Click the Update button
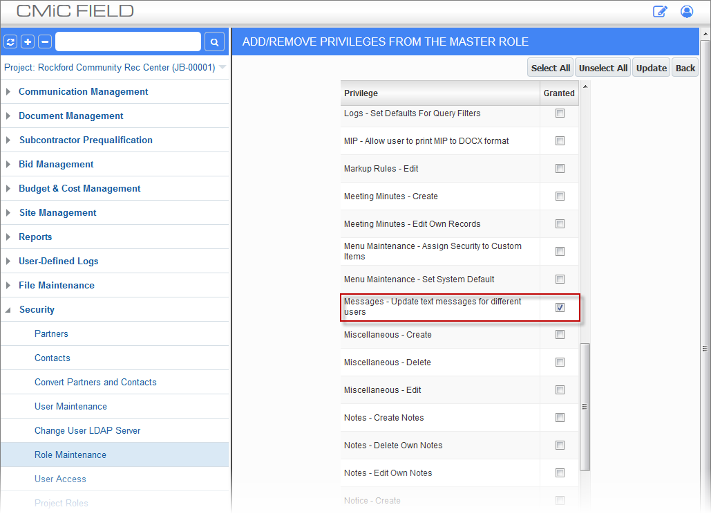The height and width of the screenshot is (514, 711). tap(651, 68)
